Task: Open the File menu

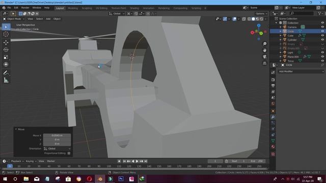Action: [x=9, y=8]
